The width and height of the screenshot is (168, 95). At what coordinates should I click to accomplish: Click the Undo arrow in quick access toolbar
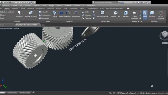point(19,3)
